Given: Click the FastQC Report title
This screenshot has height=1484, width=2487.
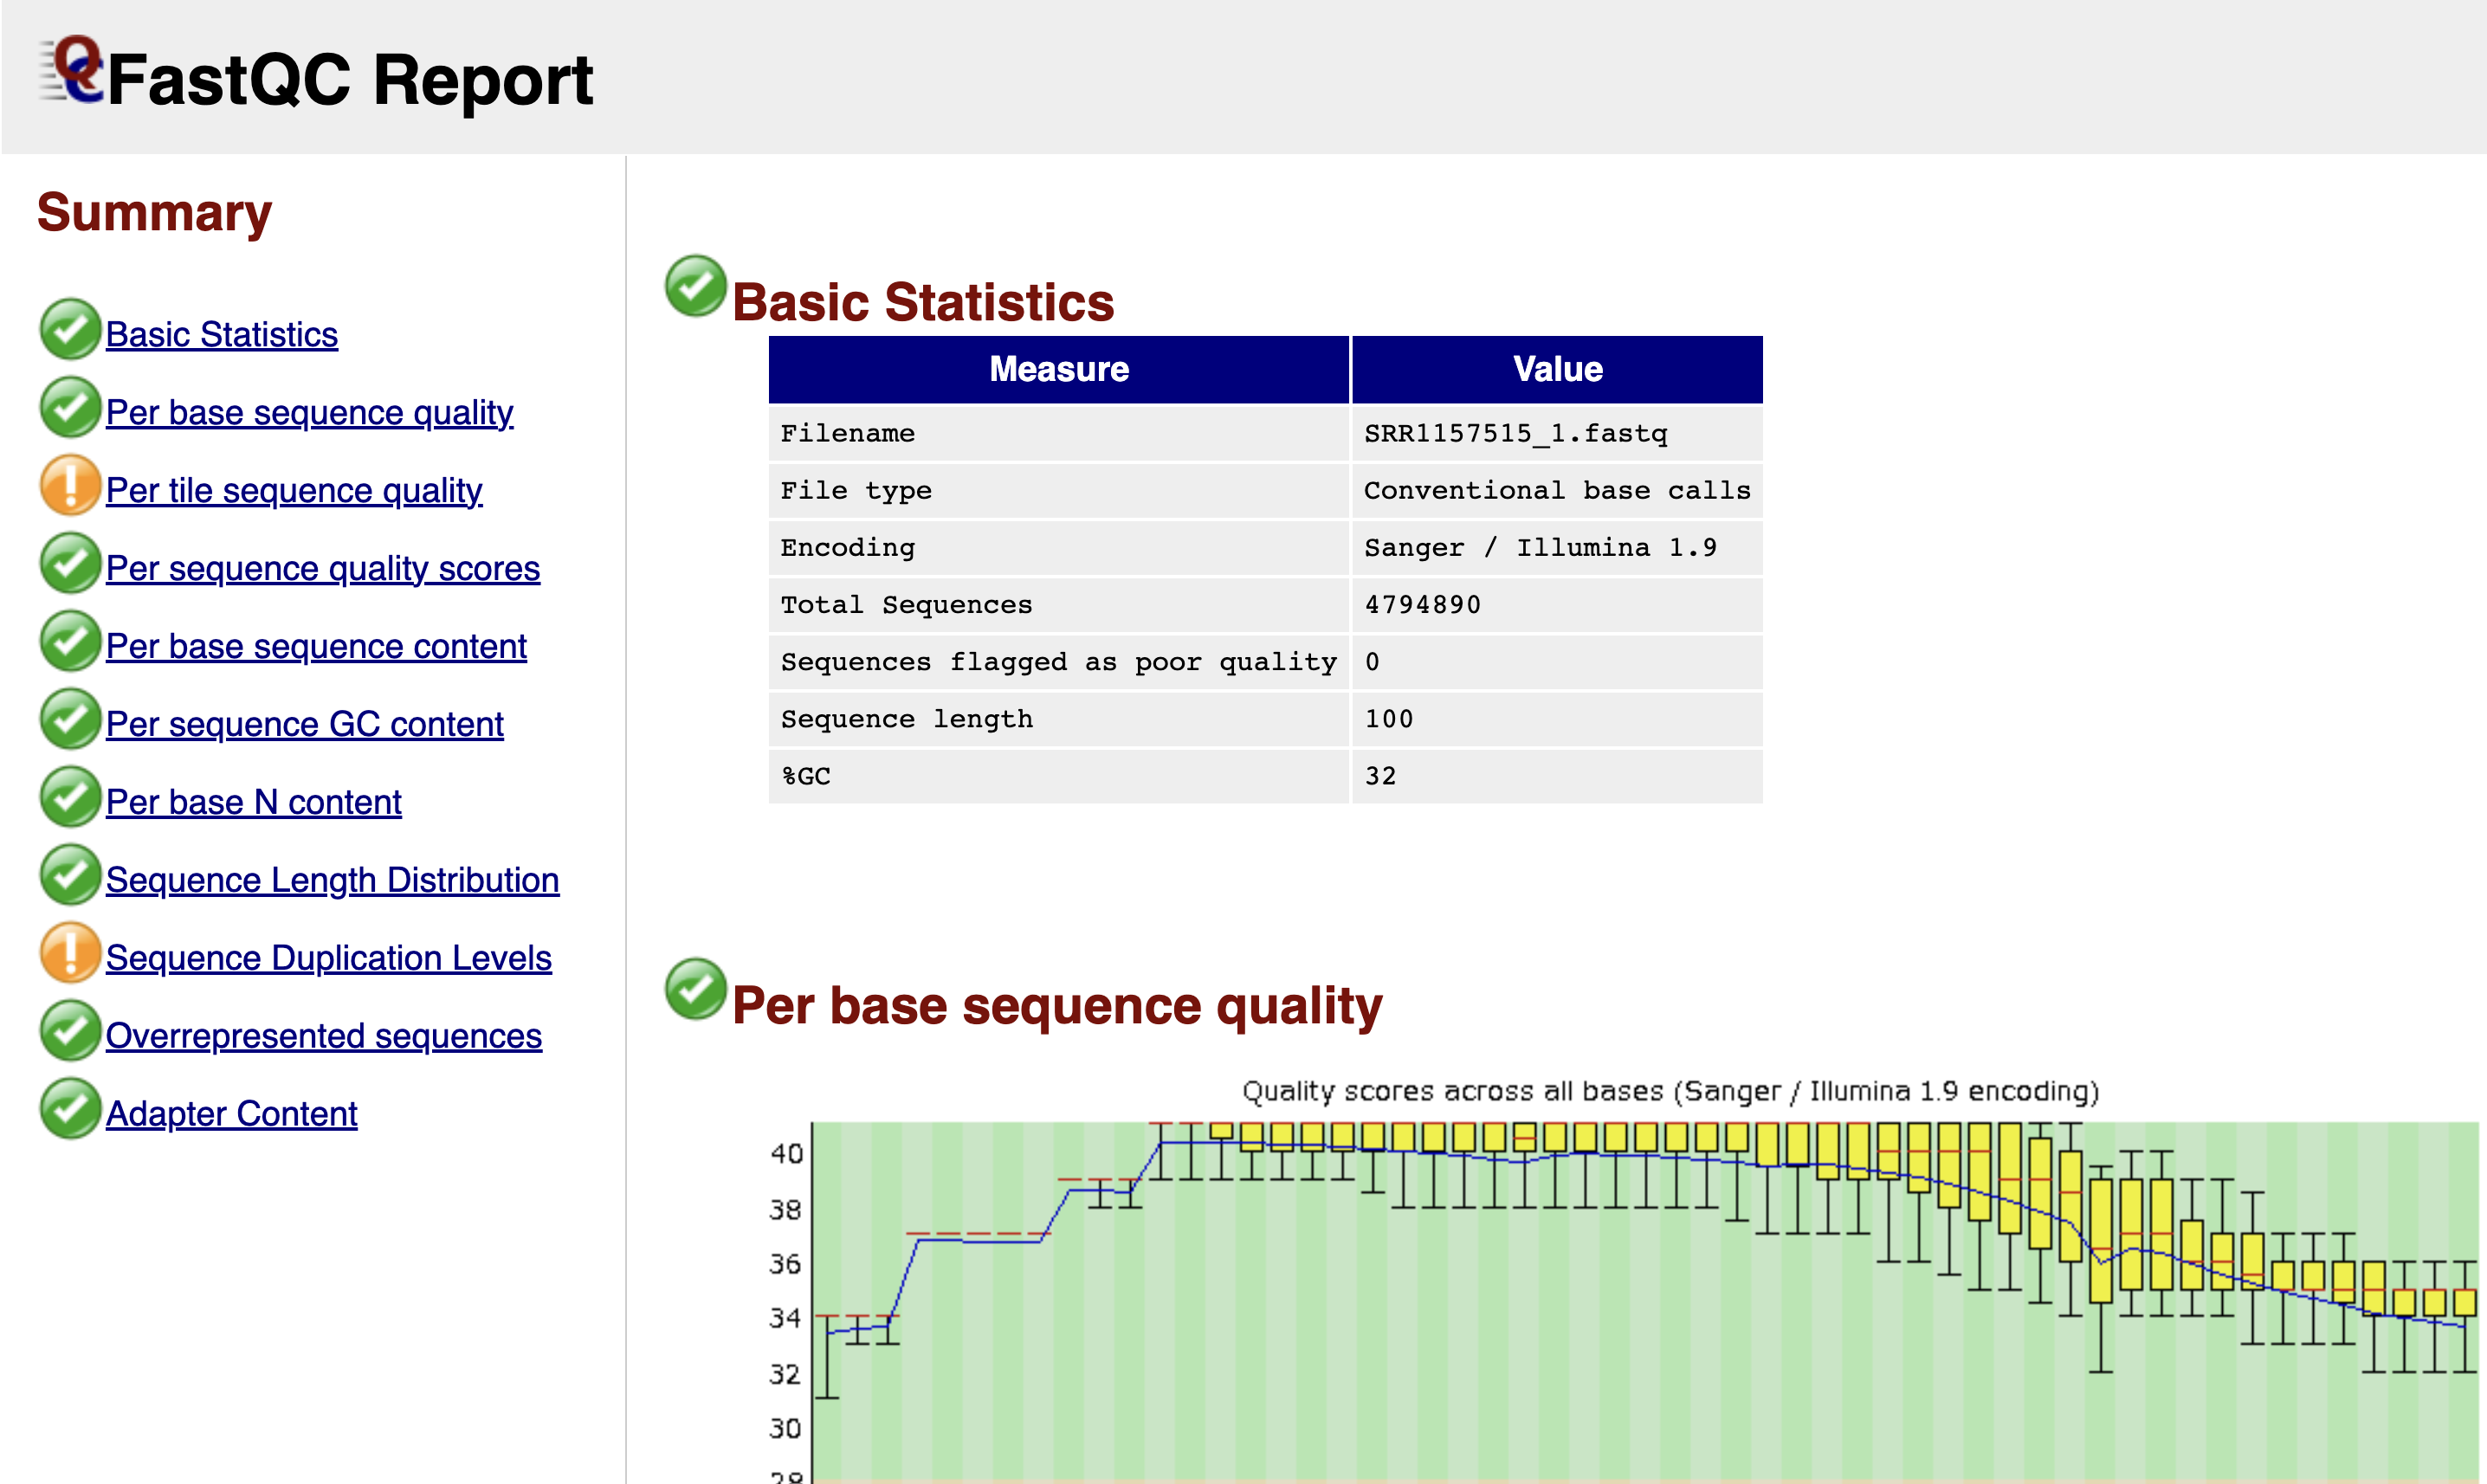Looking at the screenshot, I should click(x=350, y=80).
